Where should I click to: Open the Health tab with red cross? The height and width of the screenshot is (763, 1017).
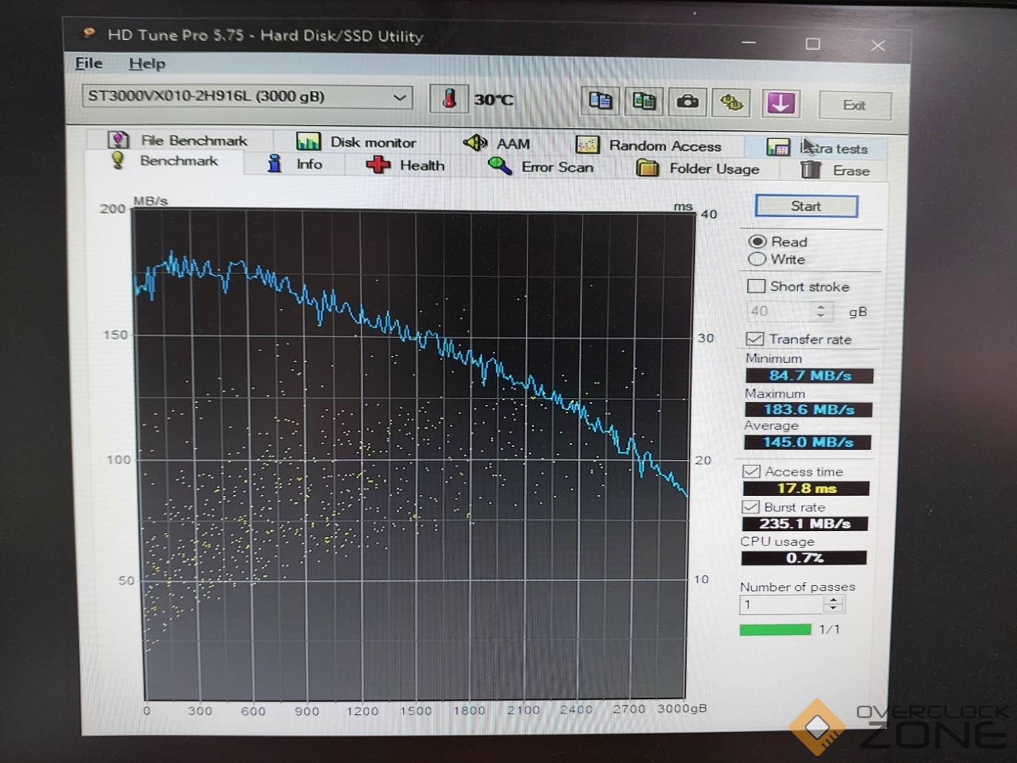[406, 165]
